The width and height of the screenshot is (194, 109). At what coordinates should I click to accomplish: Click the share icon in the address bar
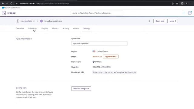[x=172, y=3]
